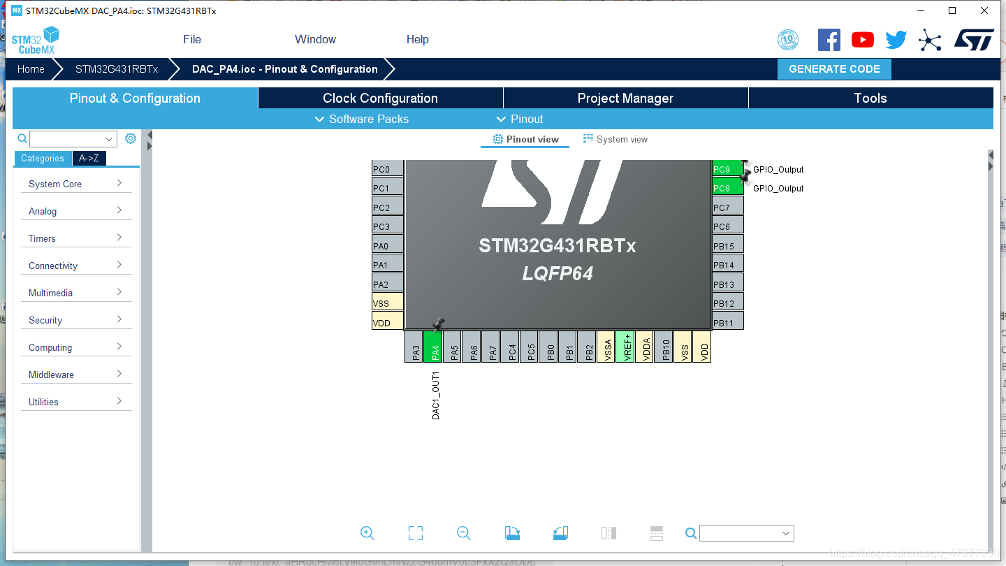Switch to Project Manager tab
The width and height of the screenshot is (1006, 566).
[625, 98]
